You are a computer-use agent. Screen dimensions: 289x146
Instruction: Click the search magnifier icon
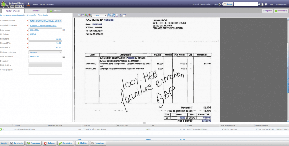pos(259,4)
